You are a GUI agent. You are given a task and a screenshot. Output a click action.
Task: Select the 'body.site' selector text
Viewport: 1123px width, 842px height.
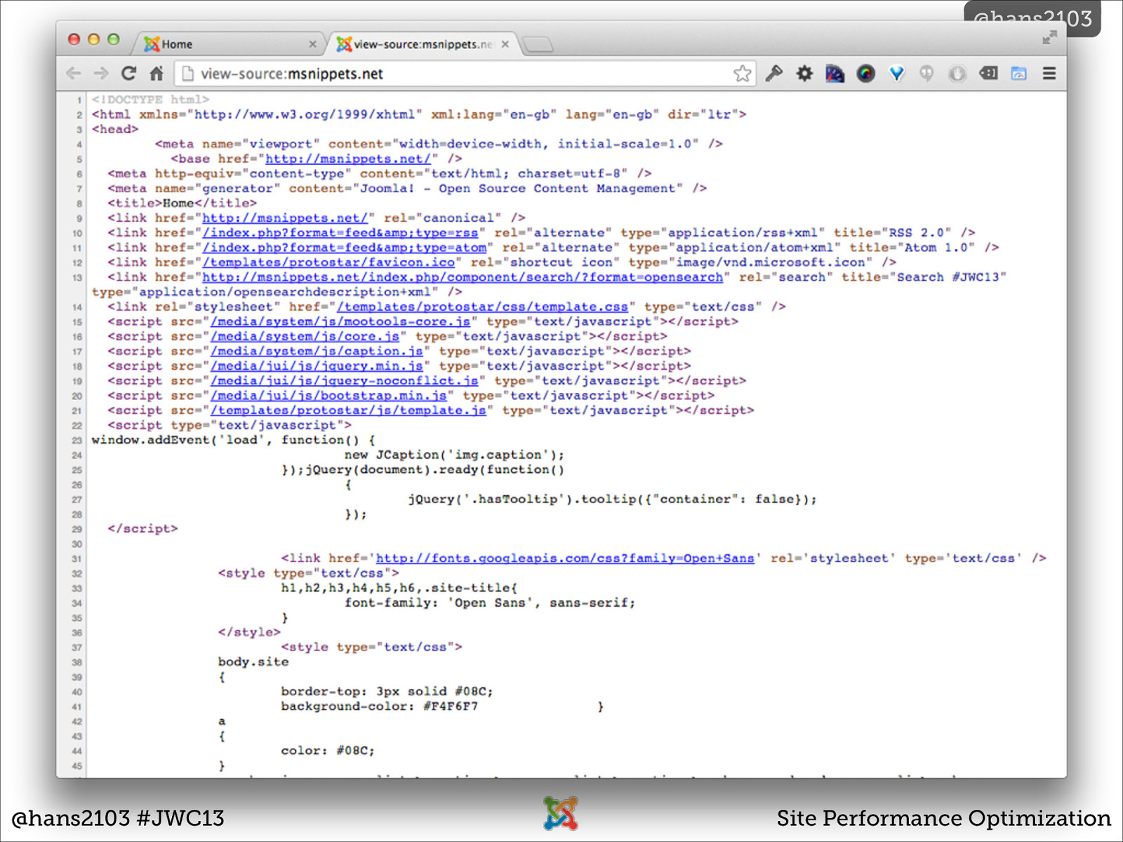tap(253, 662)
